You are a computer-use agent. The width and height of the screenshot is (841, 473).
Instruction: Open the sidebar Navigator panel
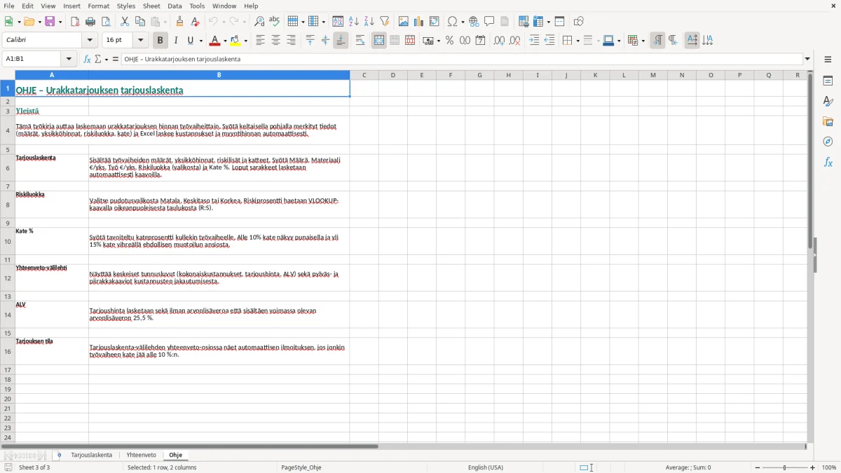[x=828, y=142]
